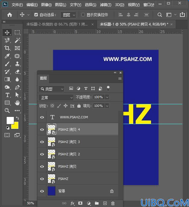Image resolution: width=189 pixels, height=207 pixels.
Task: Enable the Show Transform Controls (显示变换控件) checkbox
Action: point(83,15)
